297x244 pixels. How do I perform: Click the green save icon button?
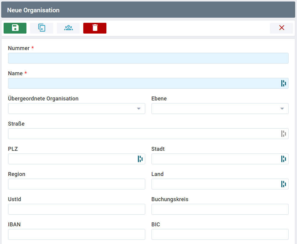pos(15,28)
